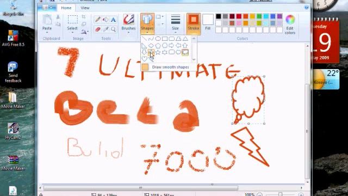This screenshot has height=196, width=348.
Task: Open the Brushes dropdown
Action: point(128,33)
